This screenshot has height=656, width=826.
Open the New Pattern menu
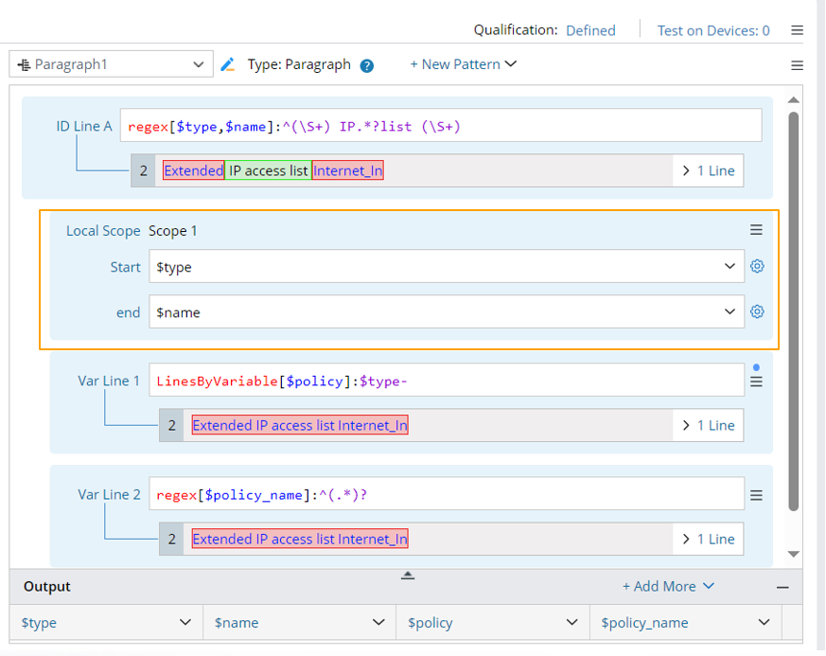[463, 64]
